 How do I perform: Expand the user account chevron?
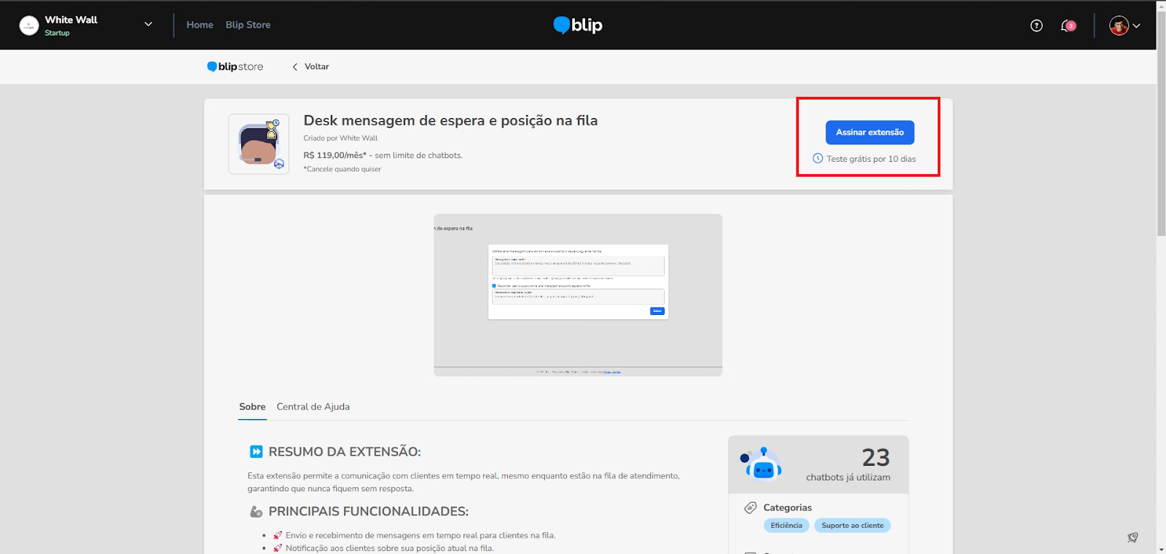(x=1136, y=26)
